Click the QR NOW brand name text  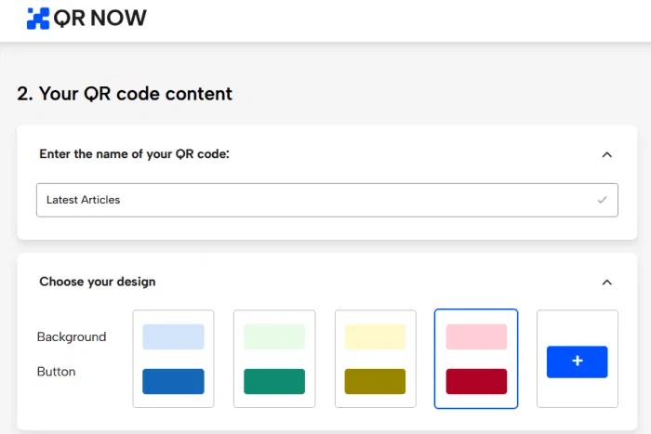click(x=101, y=19)
